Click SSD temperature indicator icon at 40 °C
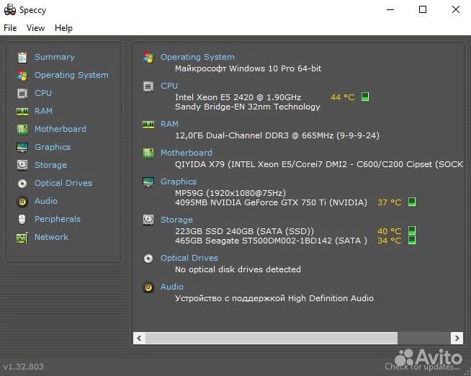Screen dimensions: 471x376 tap(412, 231)
